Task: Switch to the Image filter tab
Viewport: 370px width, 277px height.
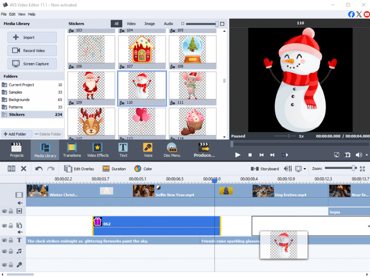Action: click(150, 24)
